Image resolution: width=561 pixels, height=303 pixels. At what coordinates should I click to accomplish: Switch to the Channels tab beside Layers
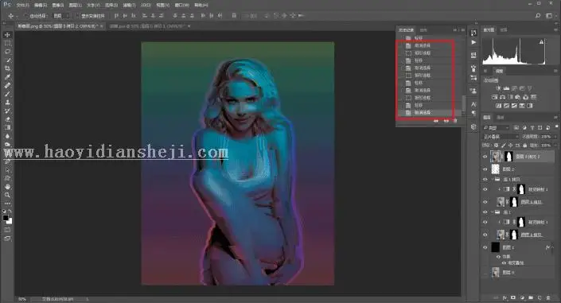point(501,118)
